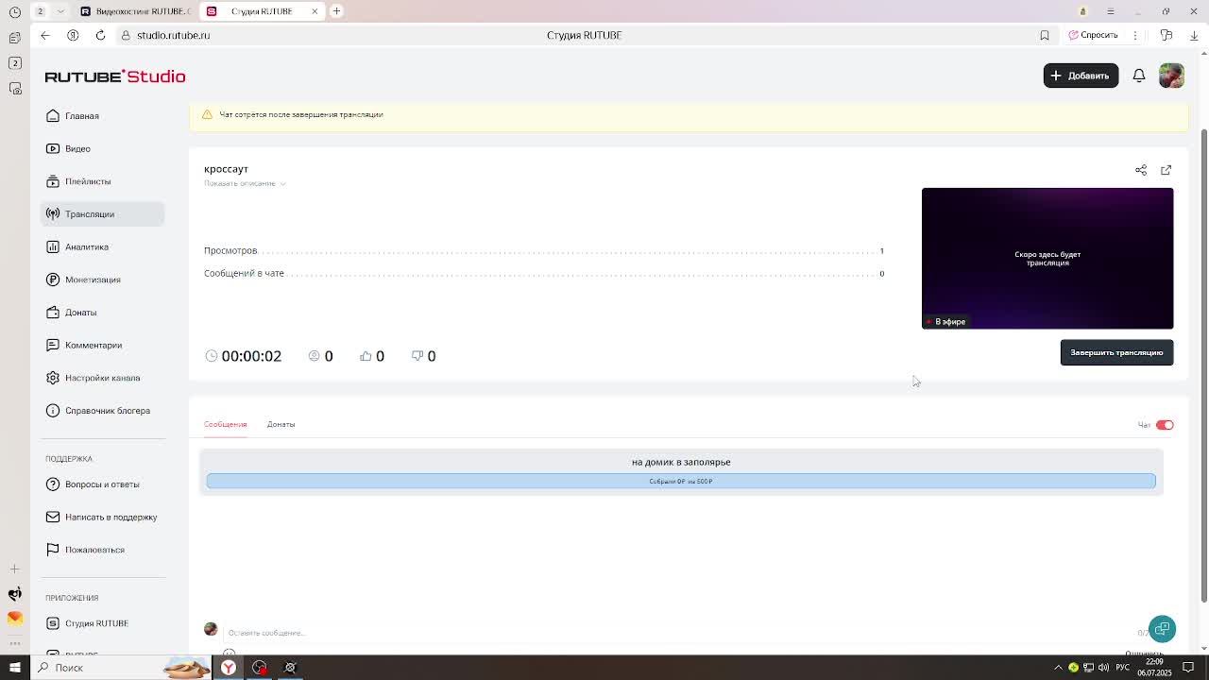1209x680 pixels.
Task: Click Завершить трансляцию button
Action: coord(1116,352)
